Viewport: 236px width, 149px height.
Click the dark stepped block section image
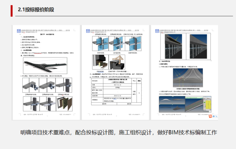tap(99, 61)
